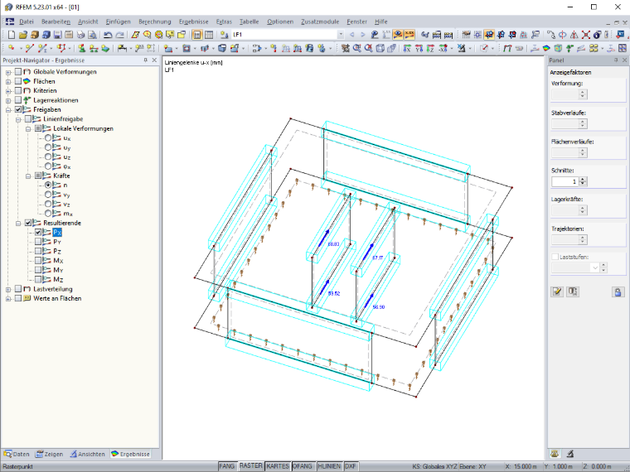630x472 pixels.
Task: Toggle the OFANG status bar button
Action: click(x=303, y=466)
